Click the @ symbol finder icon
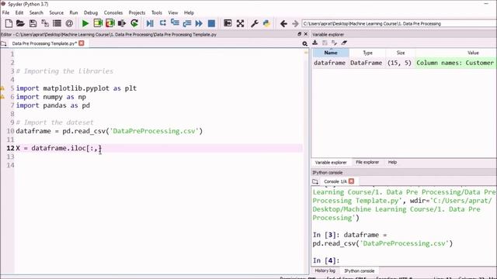This screenshot has width=497, height=279. (x=69, y=23)
